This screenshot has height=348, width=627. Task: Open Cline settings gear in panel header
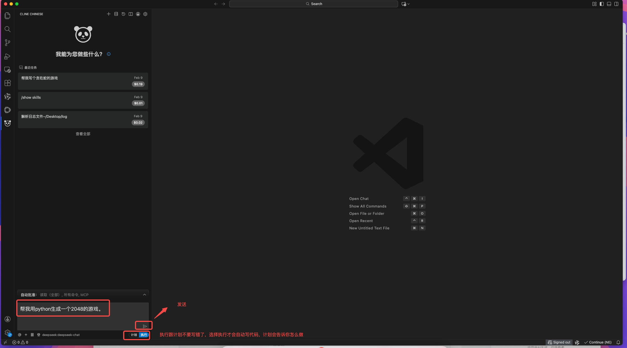145,14
